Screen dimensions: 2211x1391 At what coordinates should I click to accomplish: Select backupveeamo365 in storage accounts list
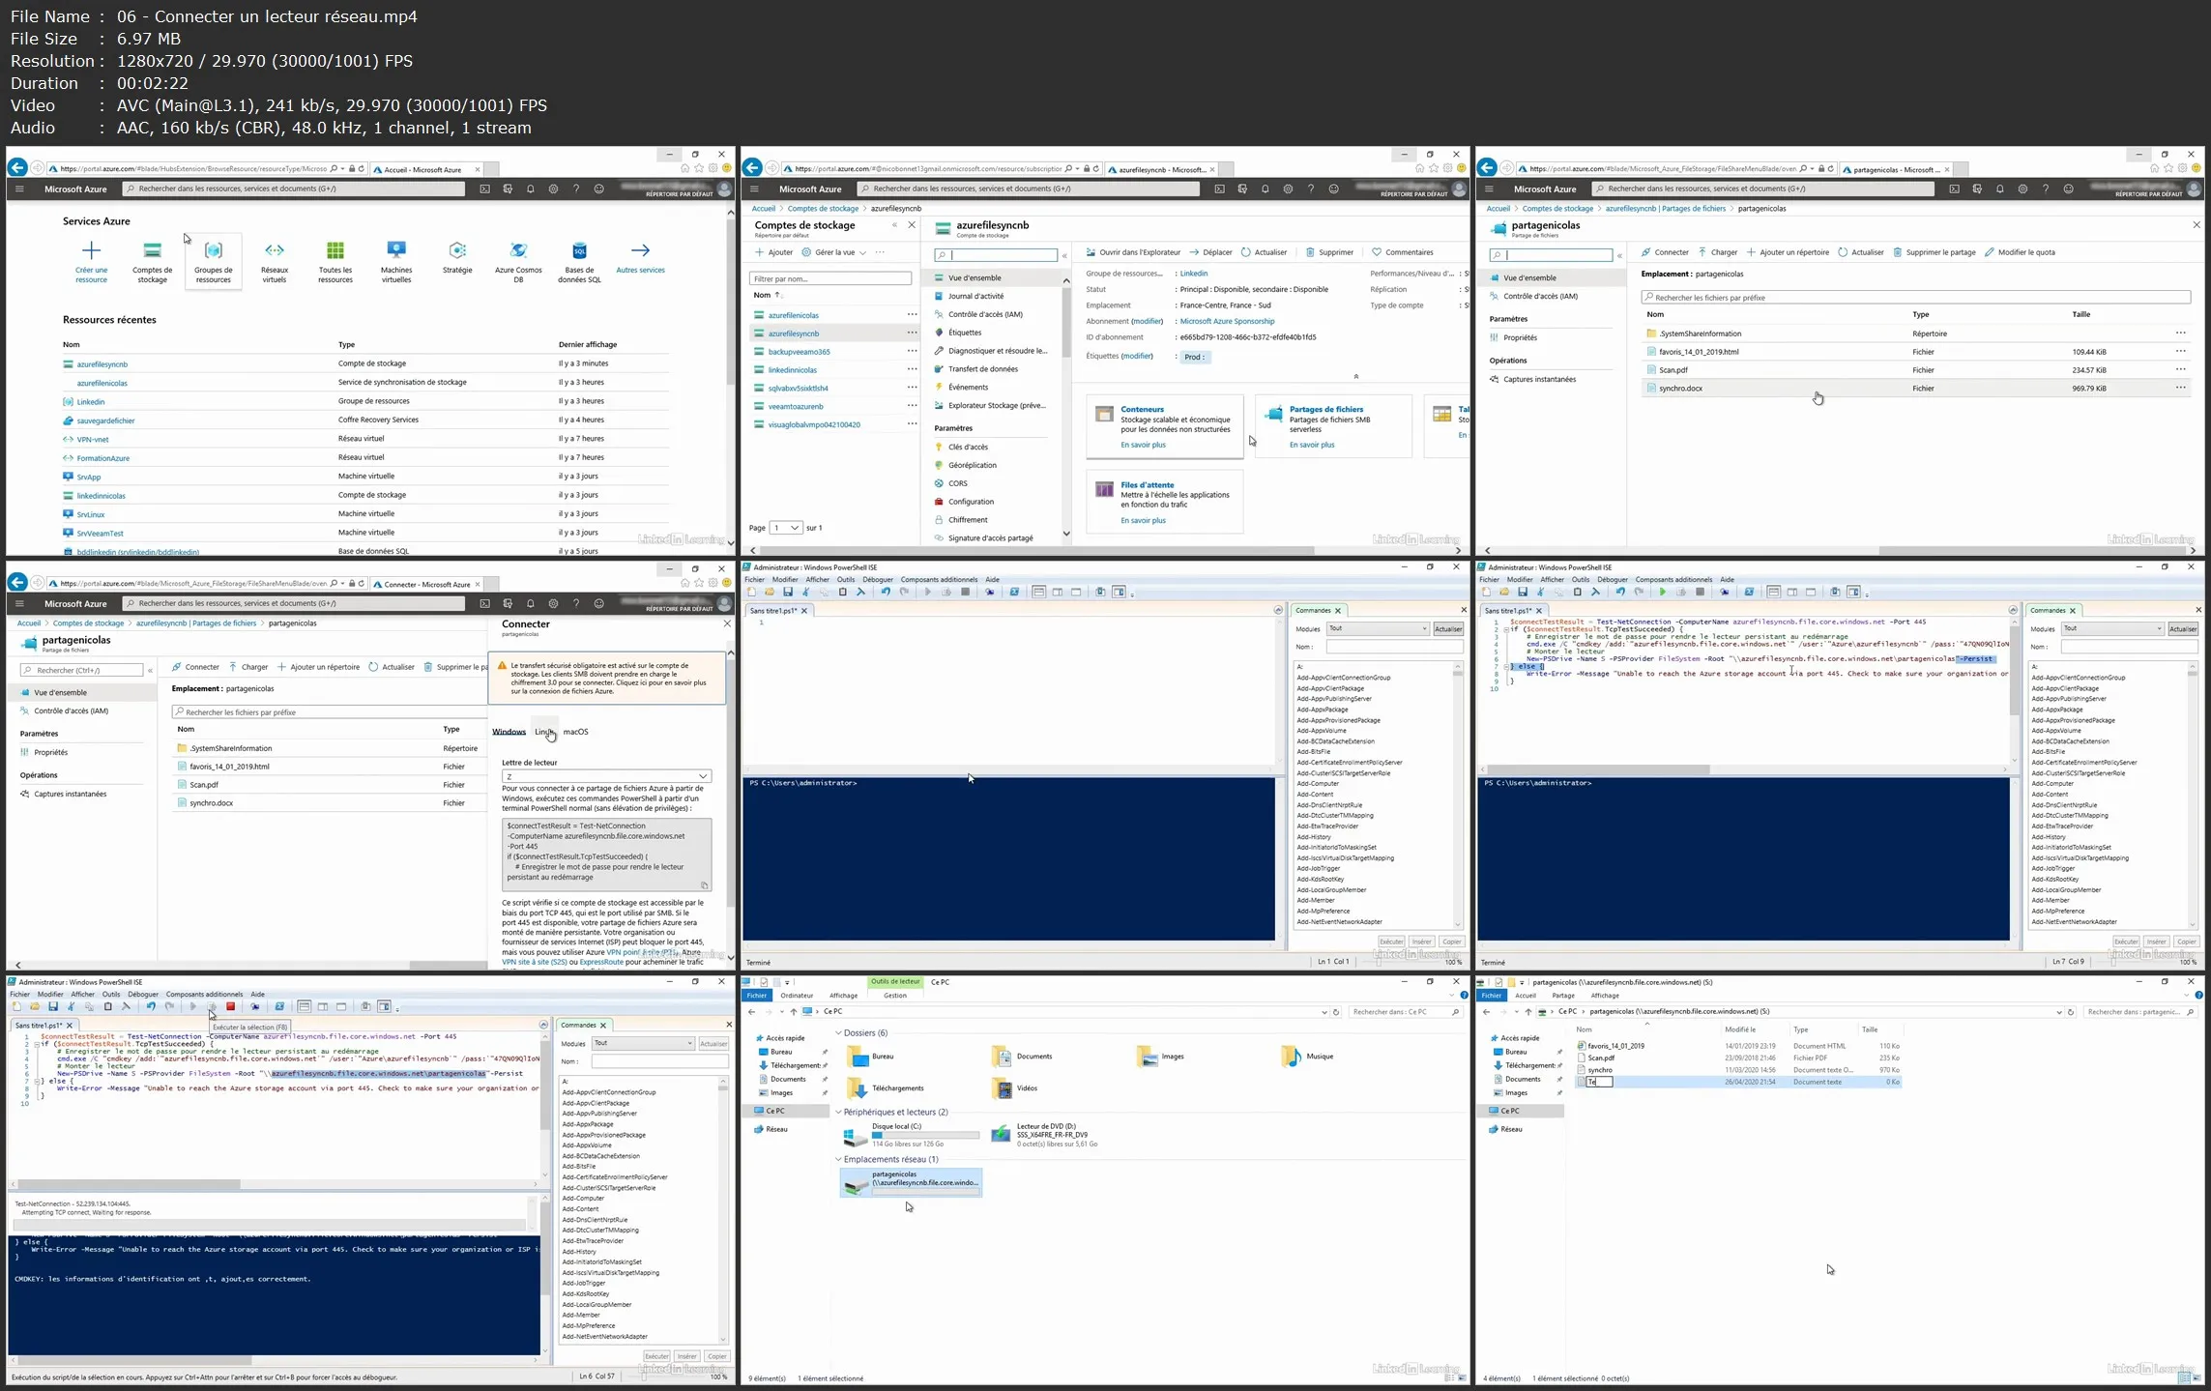coord(799,352)
